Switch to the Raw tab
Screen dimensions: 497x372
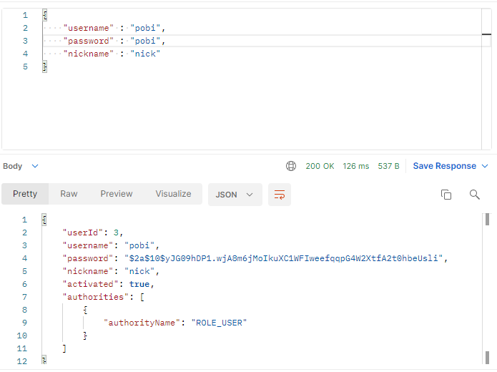(69, 194)
